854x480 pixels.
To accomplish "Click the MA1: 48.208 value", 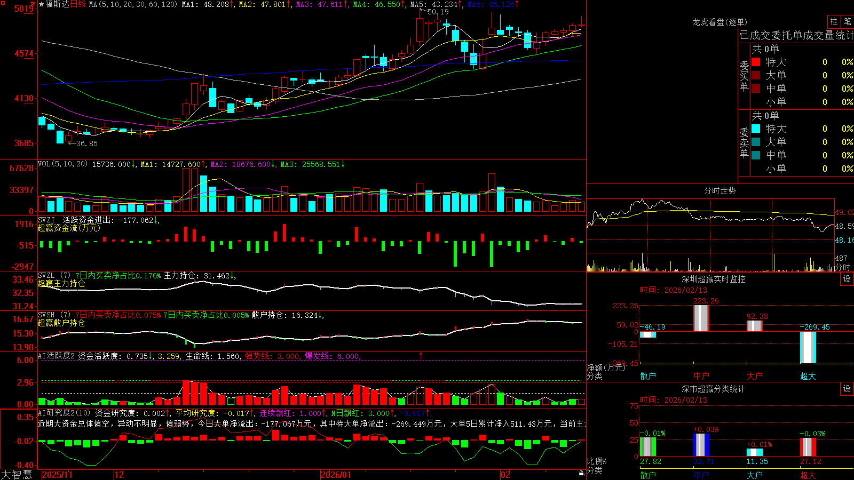I will 208,4.
